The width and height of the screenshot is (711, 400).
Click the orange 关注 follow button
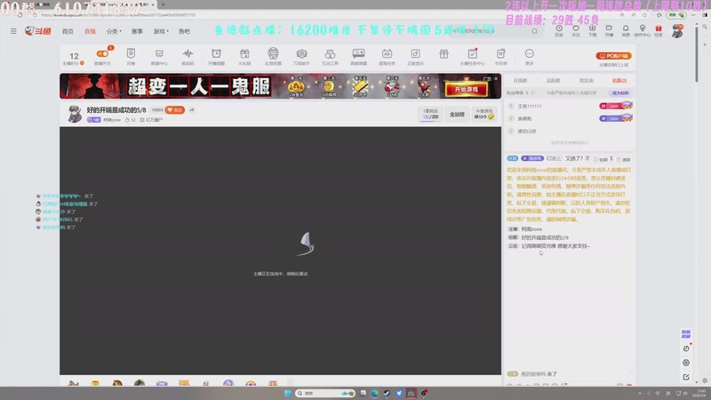pos(175,109)
